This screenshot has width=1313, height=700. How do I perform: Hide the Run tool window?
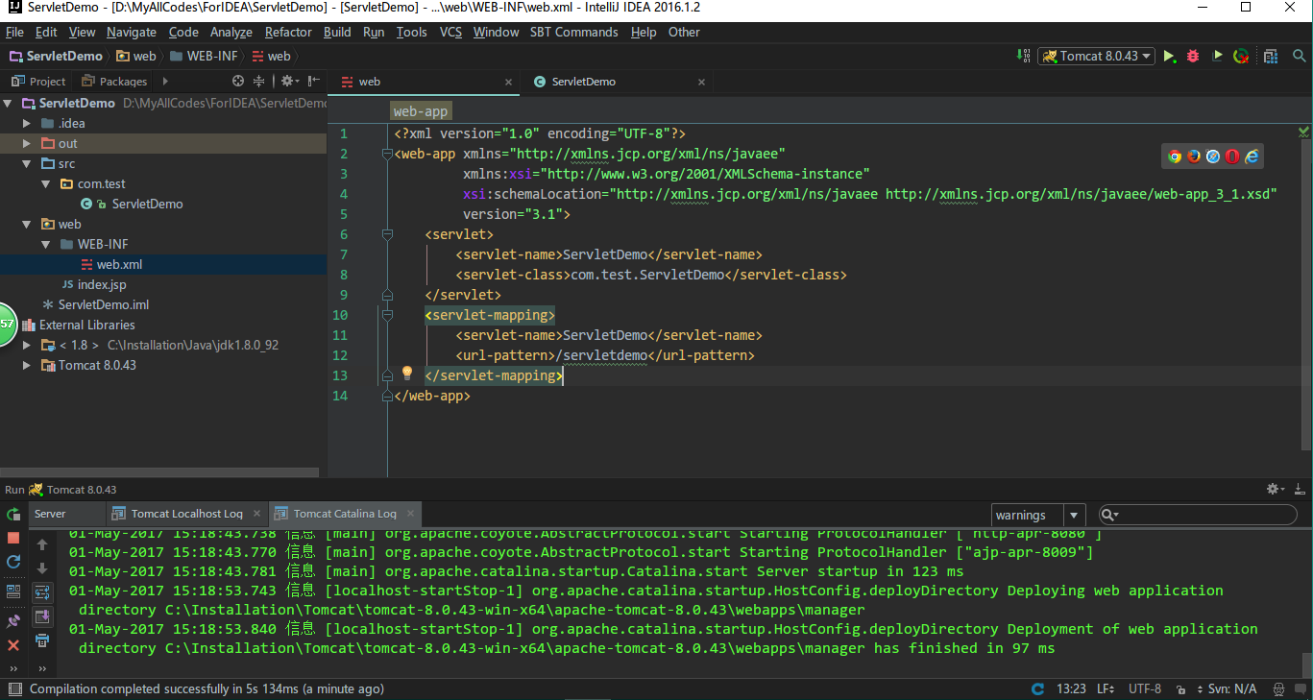1299,489
